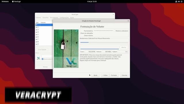Open the Ferramentas menu

[x=54, y=18]
